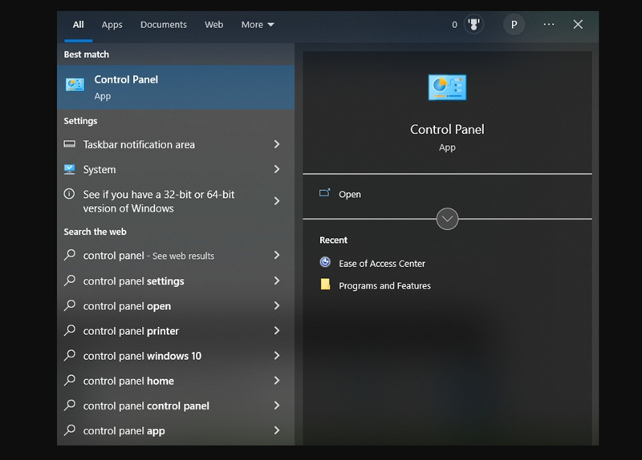The image size is (642, 460).
Task: Click the System settings monitor icon
Action: coord(70,170)
